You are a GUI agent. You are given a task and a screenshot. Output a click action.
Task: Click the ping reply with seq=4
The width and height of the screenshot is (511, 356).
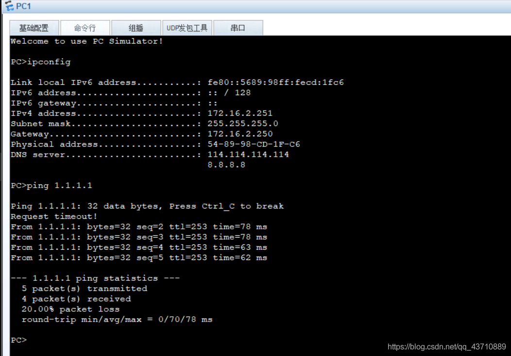pyautogui.click(x=139, y=247)
